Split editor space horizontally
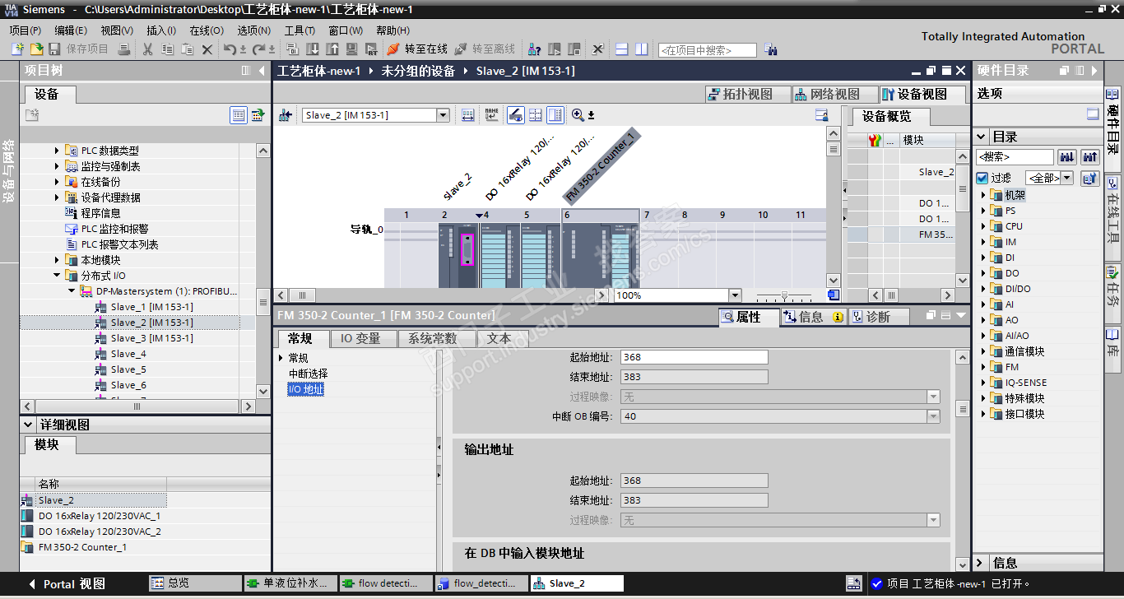Screen dimensions: 1124x599 pyautogui.click(x=622, y=49)
